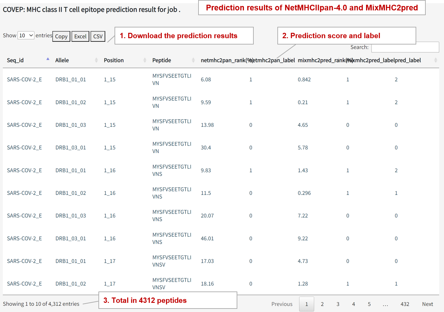Image resolution: width=444 pixels, height=312 pixels.
Task: Jump to page 3 of results
Action: tap(338, 304)
